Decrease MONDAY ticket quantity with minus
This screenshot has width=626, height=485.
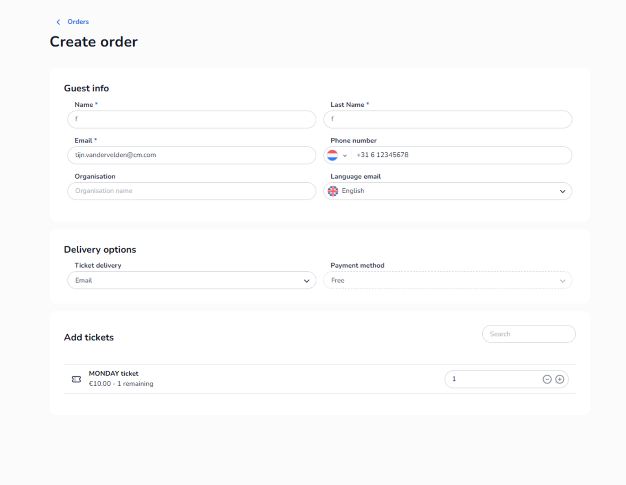pyautogui.click(x=547, y=379)
